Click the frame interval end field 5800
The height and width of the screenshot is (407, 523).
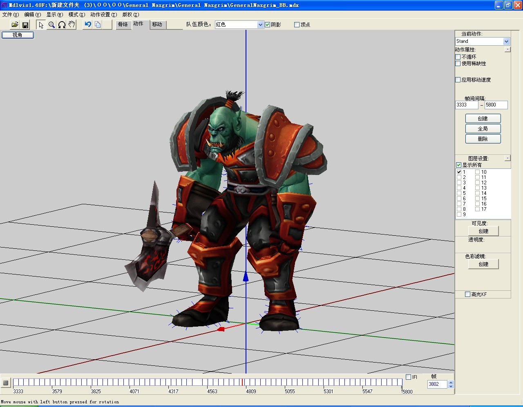(496, 105)
